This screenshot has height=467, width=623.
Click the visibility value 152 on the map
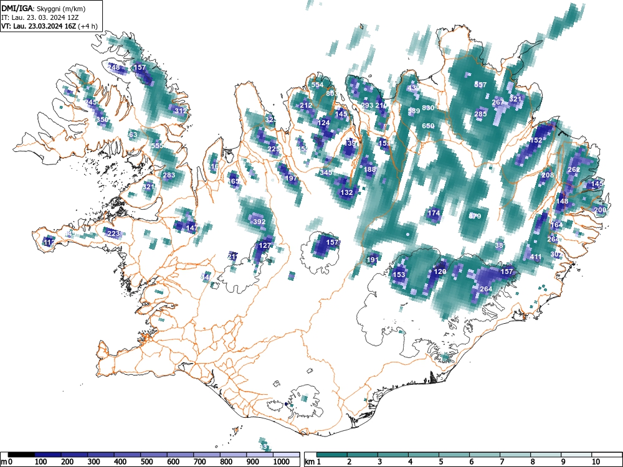point(536,140)
